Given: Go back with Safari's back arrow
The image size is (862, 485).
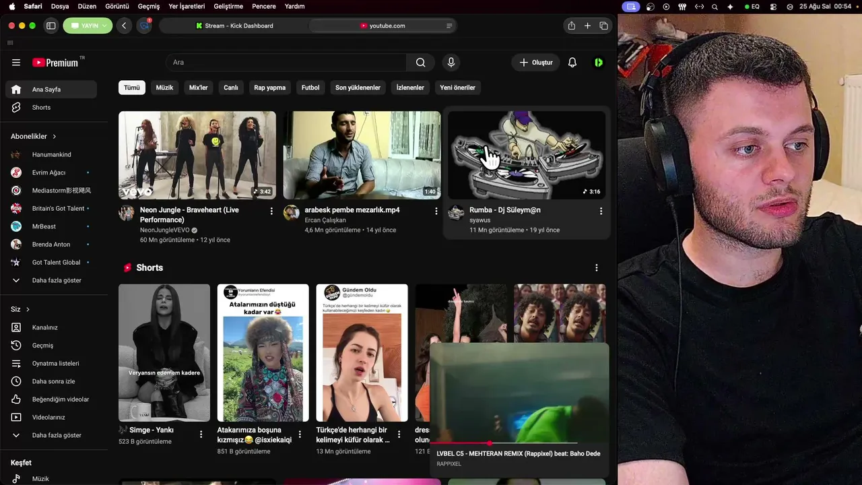Looking at the screenshot, I should pos(124,26).
